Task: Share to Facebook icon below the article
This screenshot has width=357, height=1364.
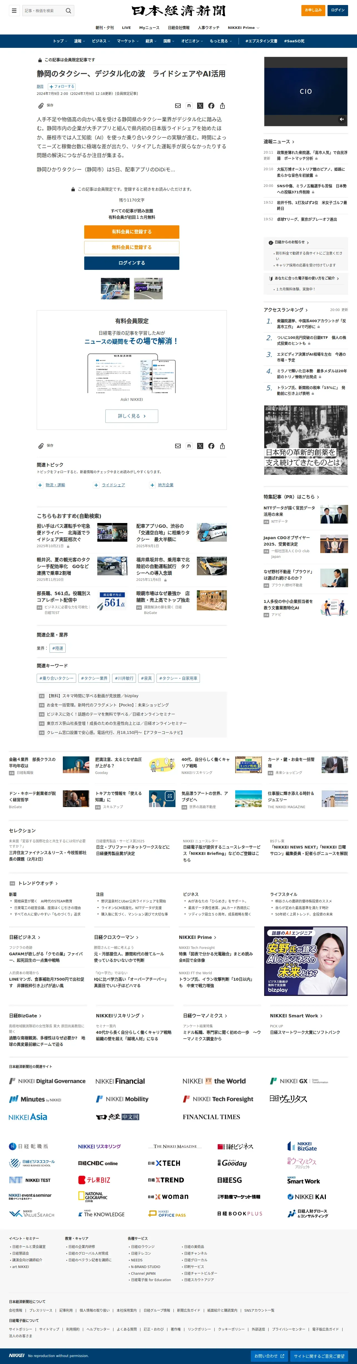Action: pos(211,446)
